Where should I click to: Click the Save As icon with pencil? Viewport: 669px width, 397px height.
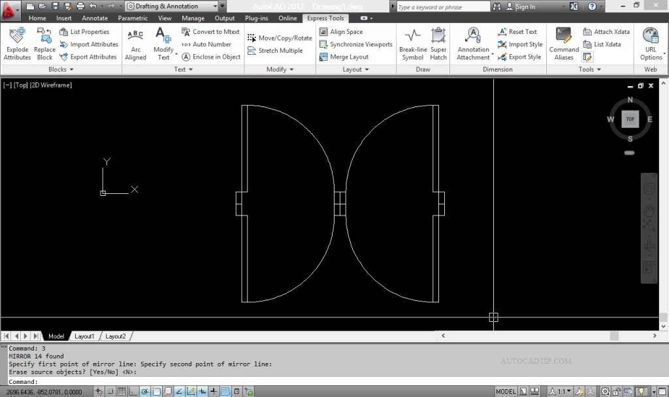[x=67, y=6]
